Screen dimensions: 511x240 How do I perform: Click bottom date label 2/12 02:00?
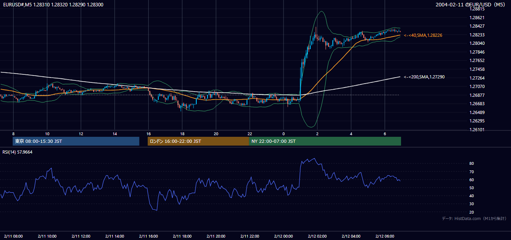317,236
